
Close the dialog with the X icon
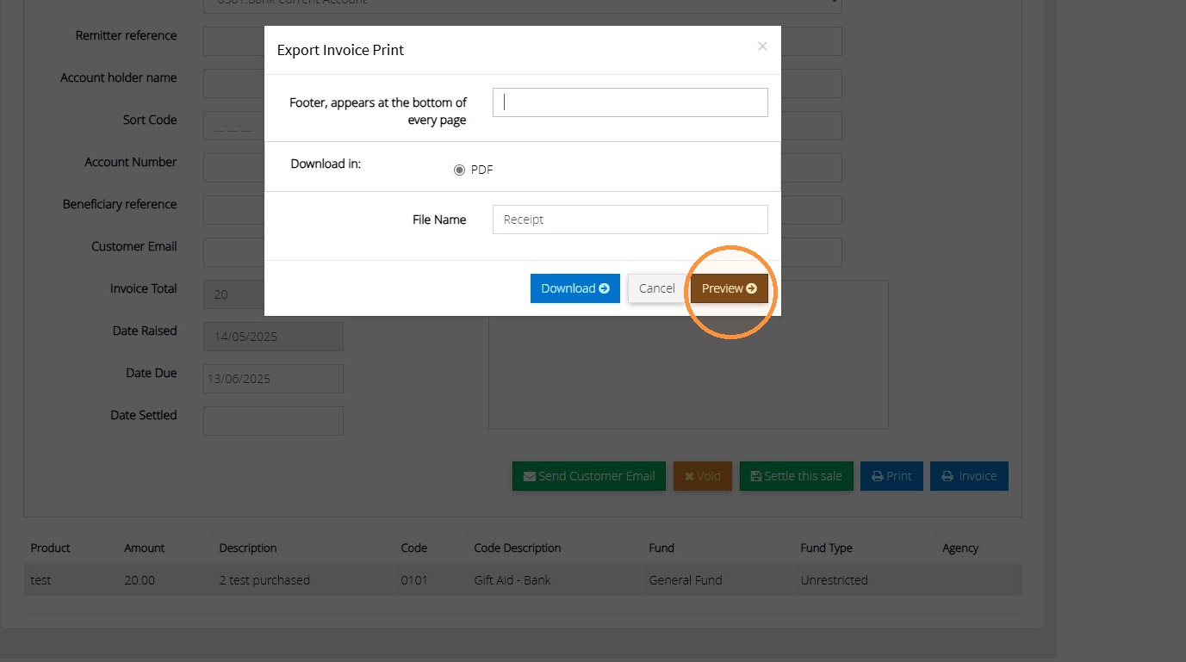point(762,46)
